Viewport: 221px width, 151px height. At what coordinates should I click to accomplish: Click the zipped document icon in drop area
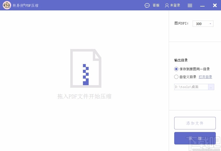(86, 68)
